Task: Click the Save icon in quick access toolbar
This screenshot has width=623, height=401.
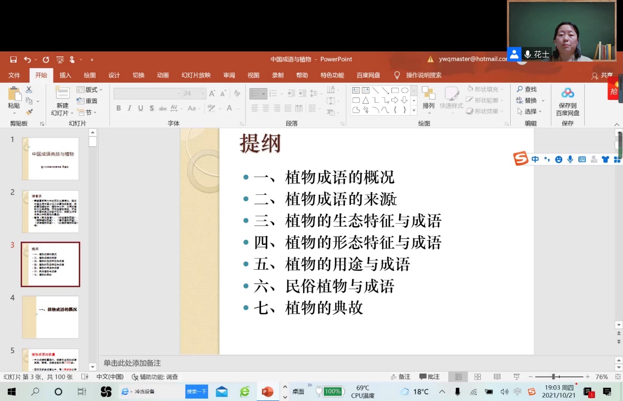Action: point(13,60)
